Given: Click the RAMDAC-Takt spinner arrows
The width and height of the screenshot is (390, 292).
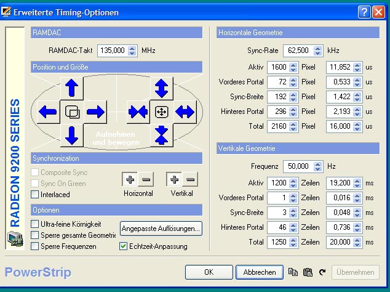Looking at the screenshot, I should point(132,51).
